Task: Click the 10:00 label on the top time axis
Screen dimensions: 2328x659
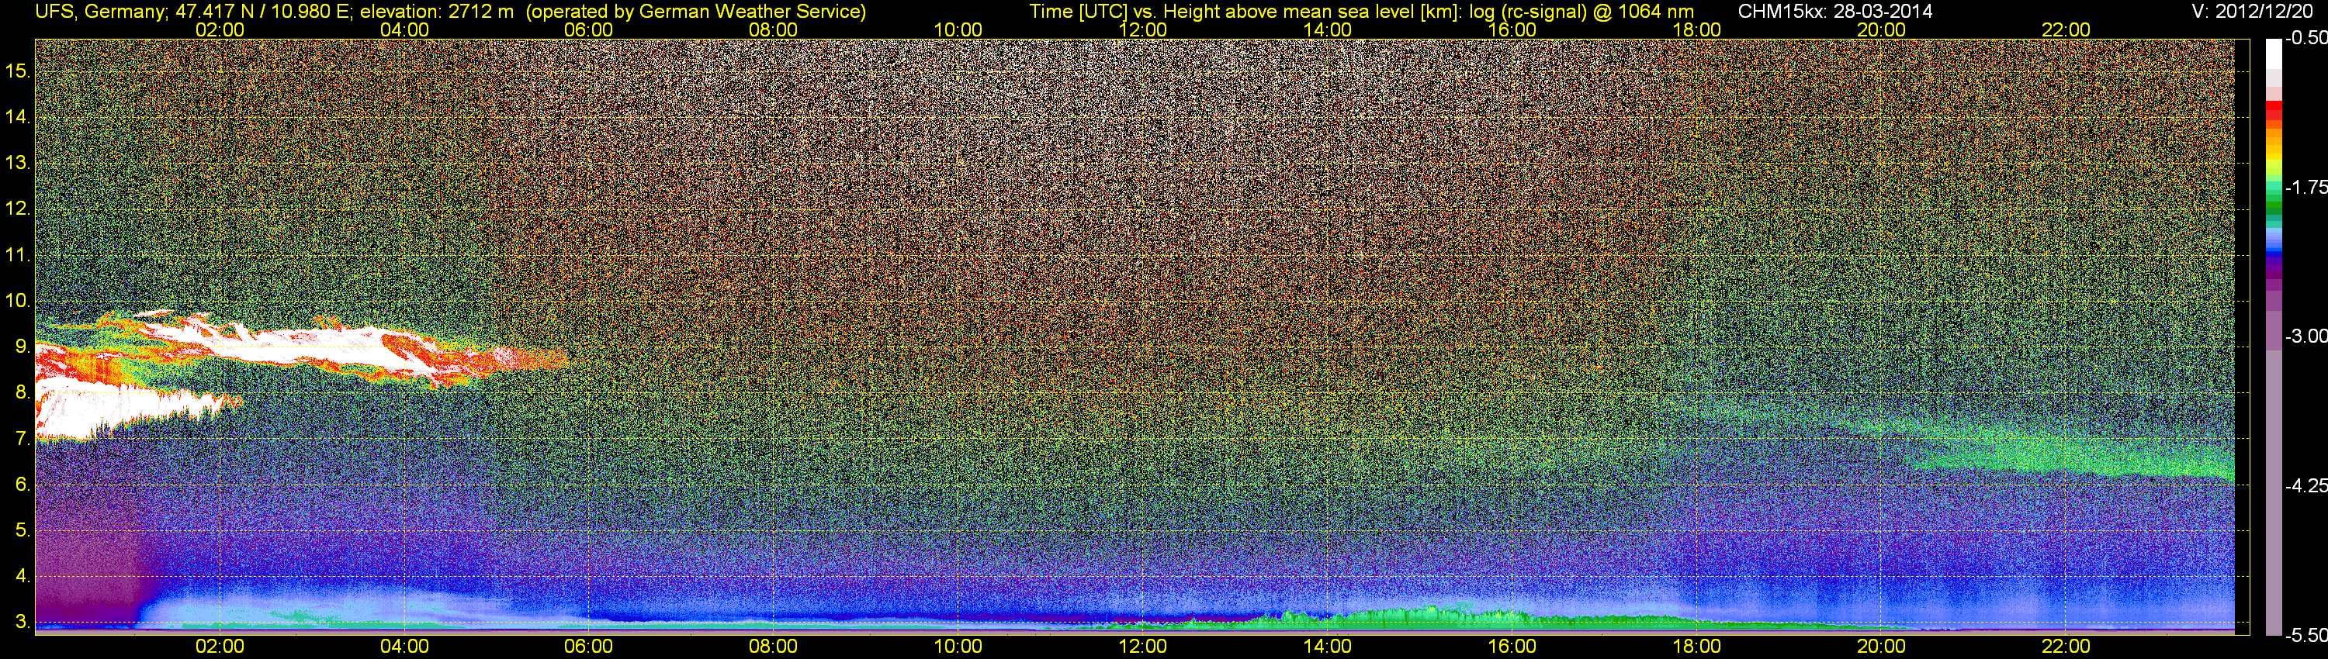Action: click(958, 29)
